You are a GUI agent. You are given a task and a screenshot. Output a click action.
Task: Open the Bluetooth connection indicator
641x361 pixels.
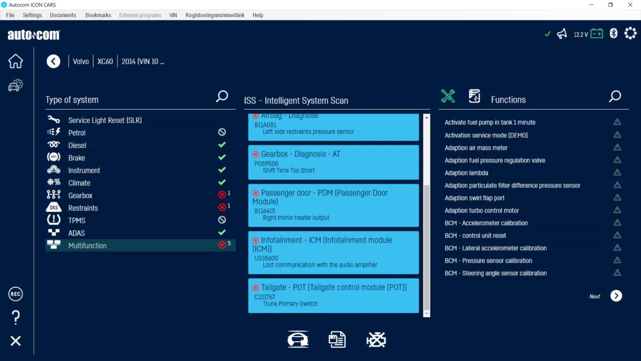(x=614, y=34)
